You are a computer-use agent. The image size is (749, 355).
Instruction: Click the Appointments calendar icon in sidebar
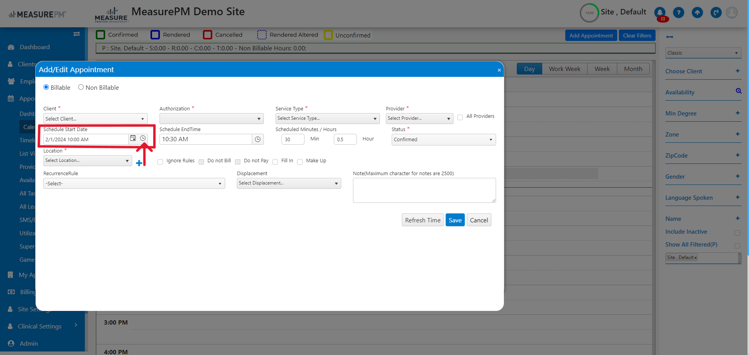(x=11, y=99)
